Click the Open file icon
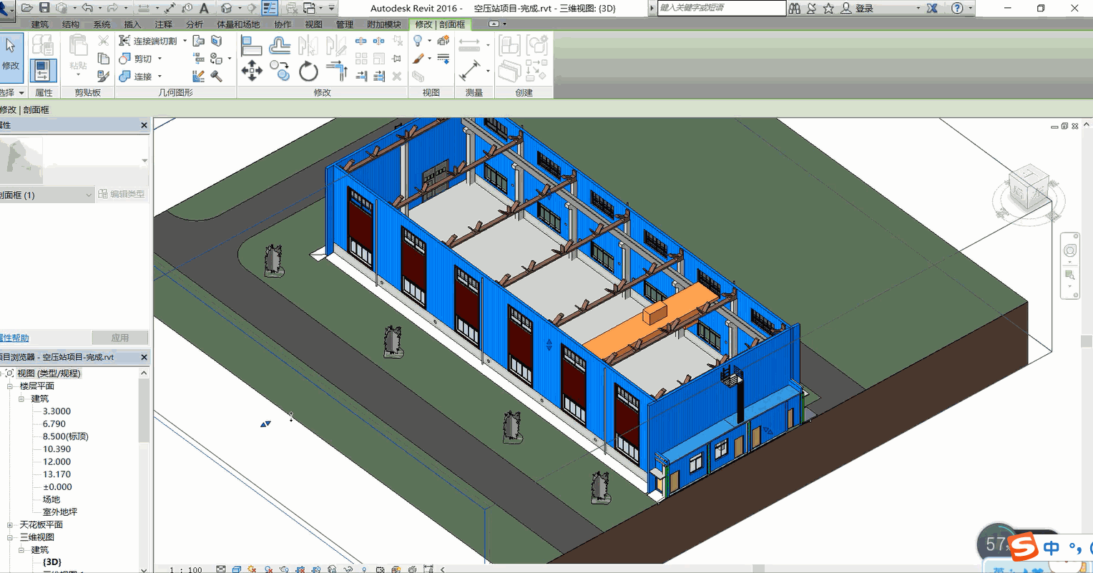 27,8
